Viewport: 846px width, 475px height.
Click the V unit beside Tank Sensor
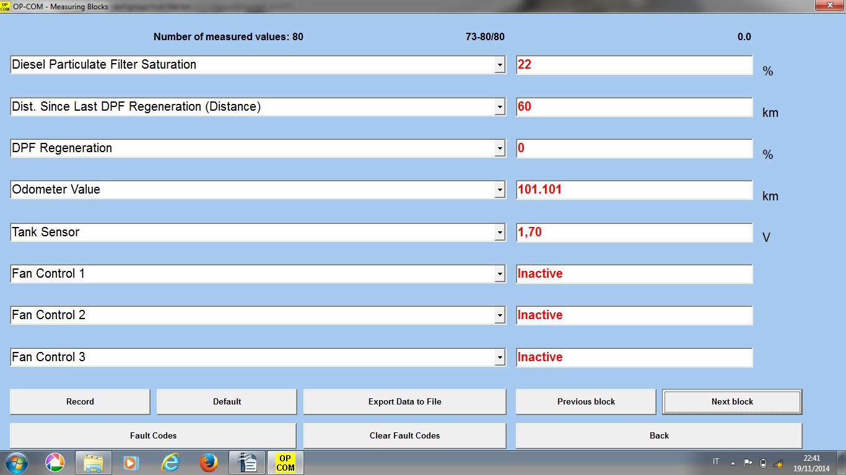(x=766, y=237)
